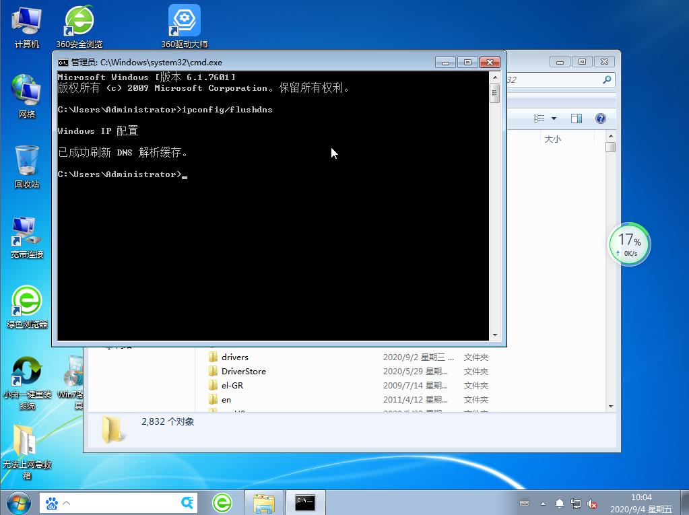Open the 绿色浏览器 desktop icon
The width and height of the screenshot is (689, 515).
point(27,302)
